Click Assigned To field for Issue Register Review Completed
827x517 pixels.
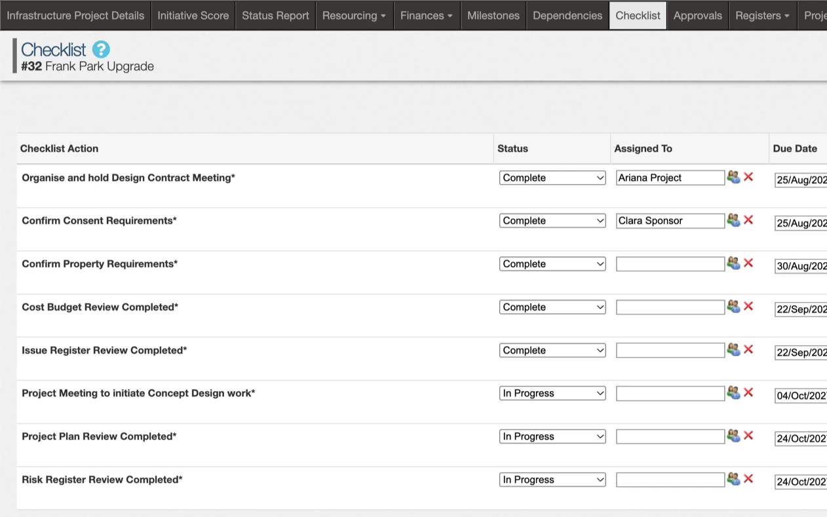pos(670,351)
